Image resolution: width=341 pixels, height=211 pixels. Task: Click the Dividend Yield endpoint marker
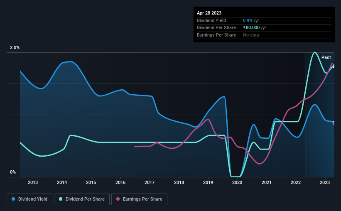tap(334, 123)
